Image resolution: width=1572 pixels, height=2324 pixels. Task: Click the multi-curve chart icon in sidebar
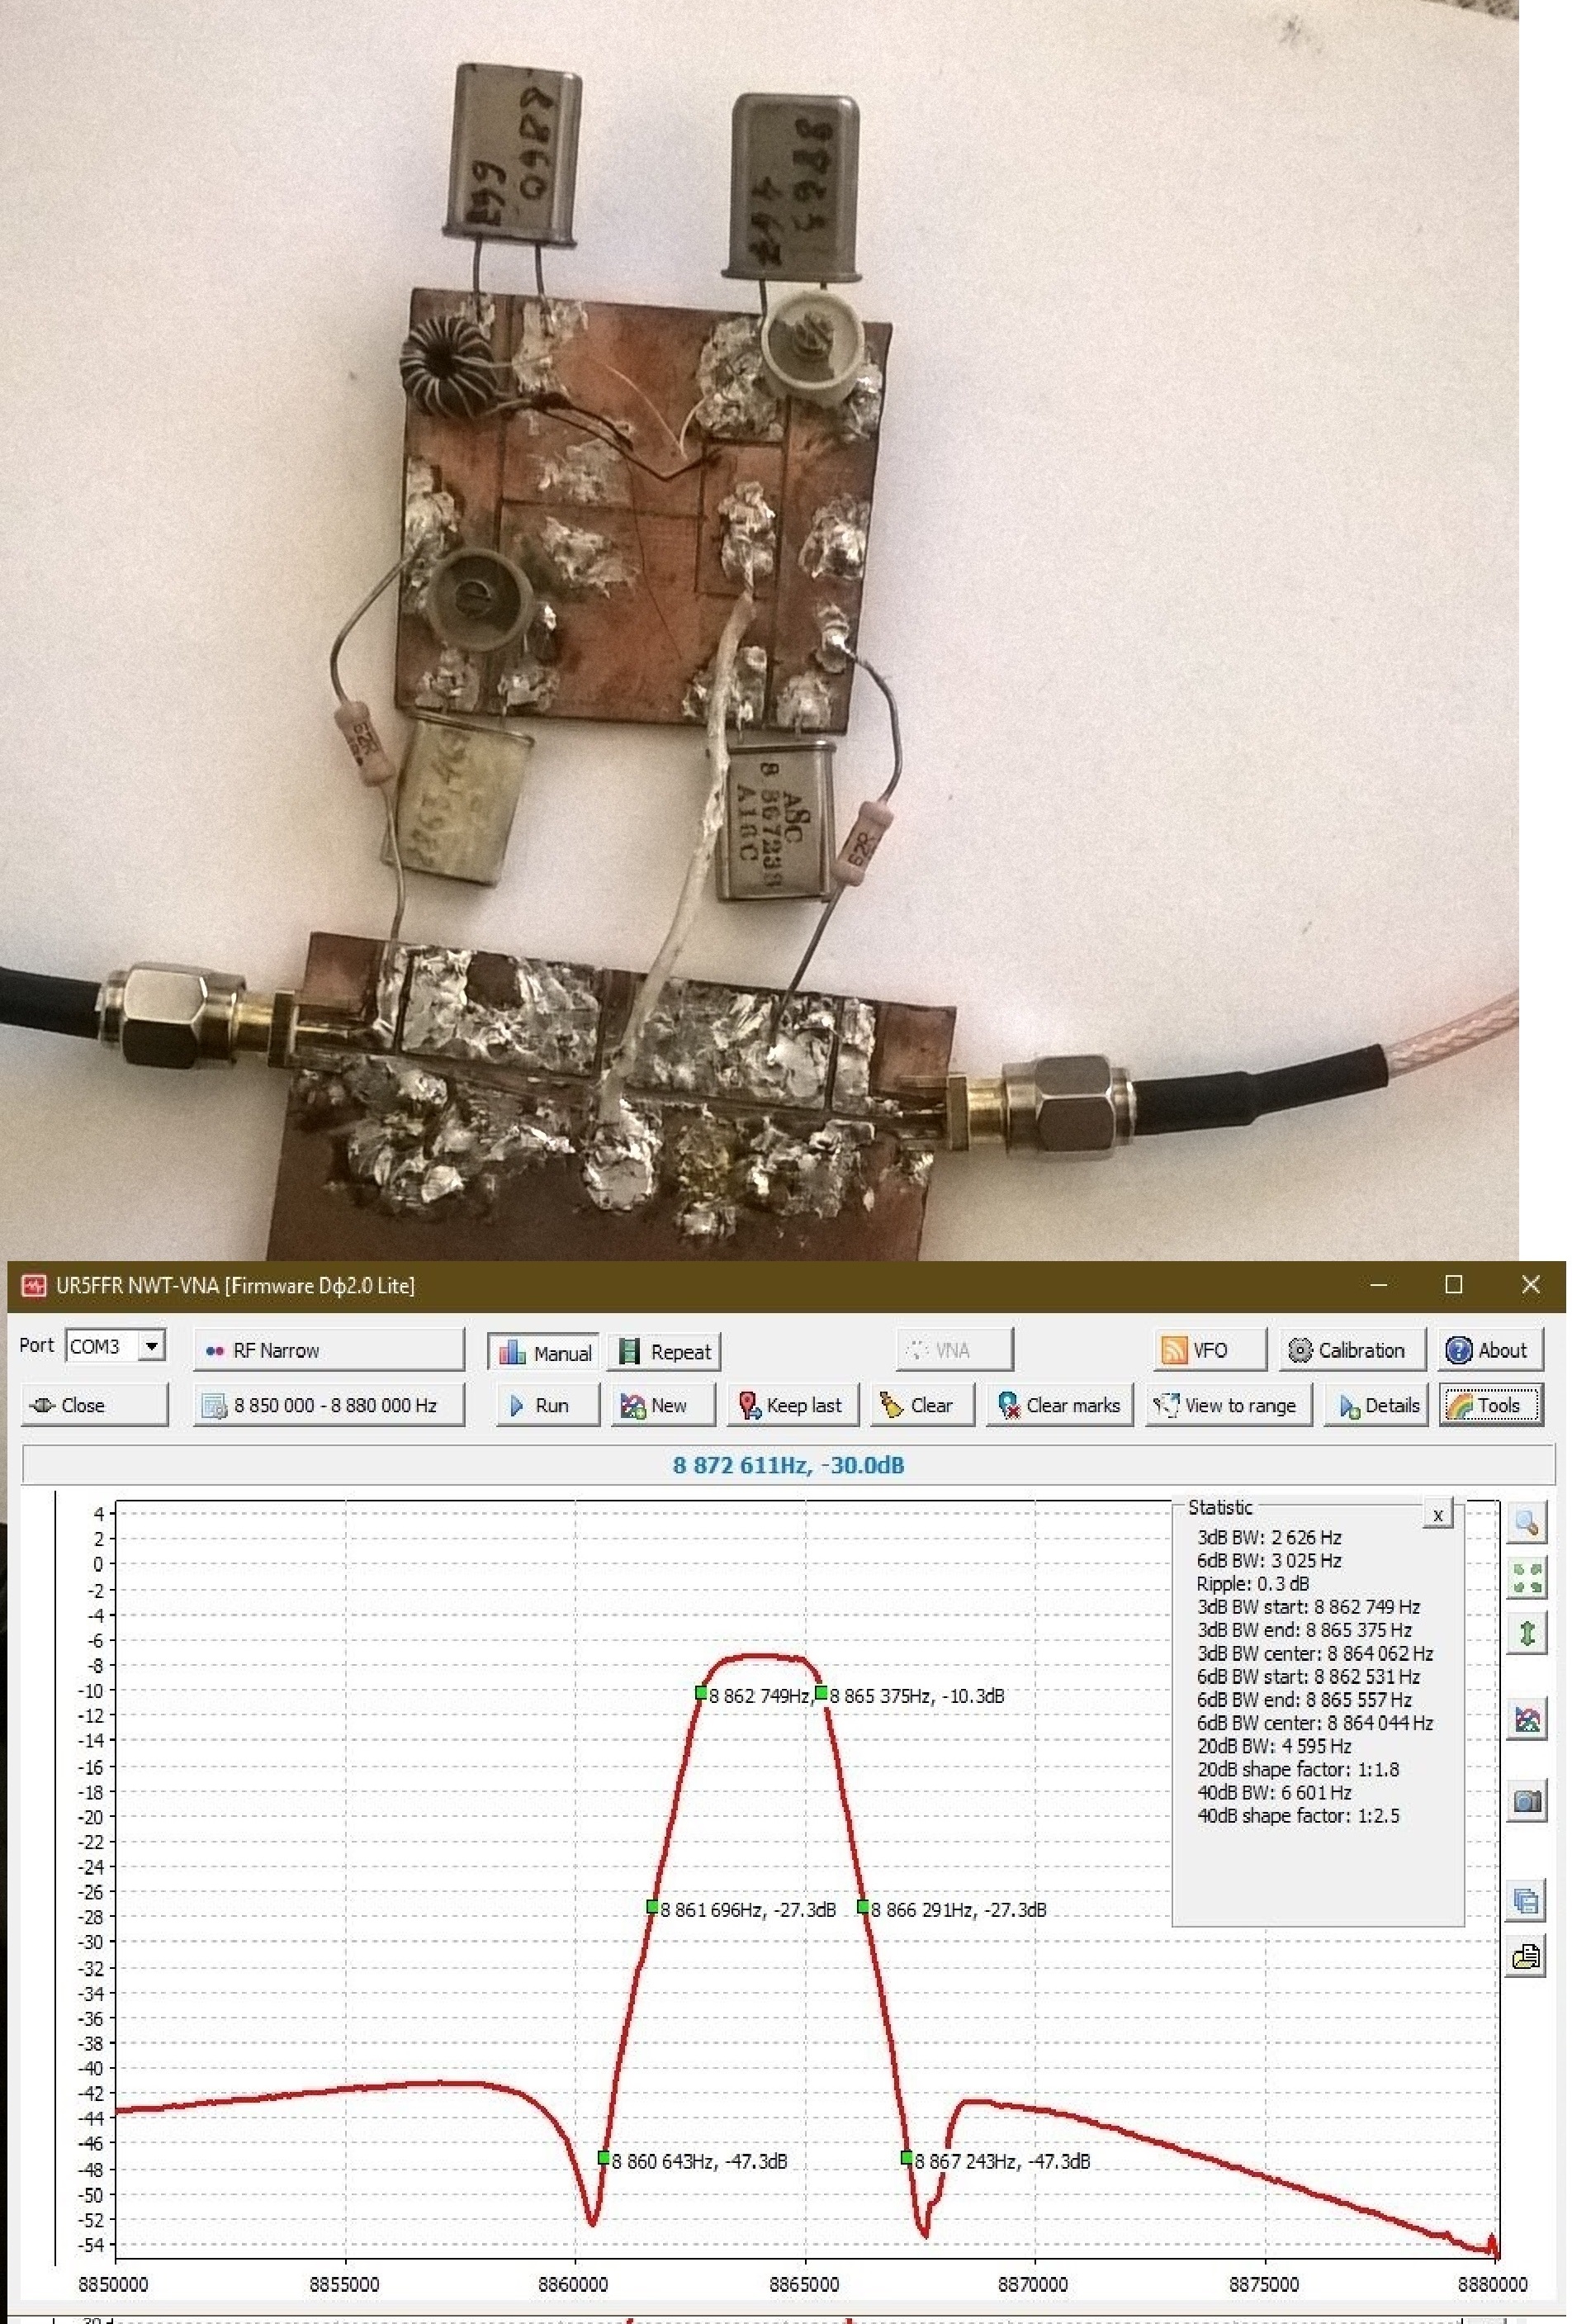click(x=1525, y=1719)
